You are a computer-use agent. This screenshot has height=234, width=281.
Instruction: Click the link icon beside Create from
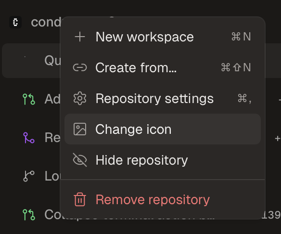[x=80, y=67]
